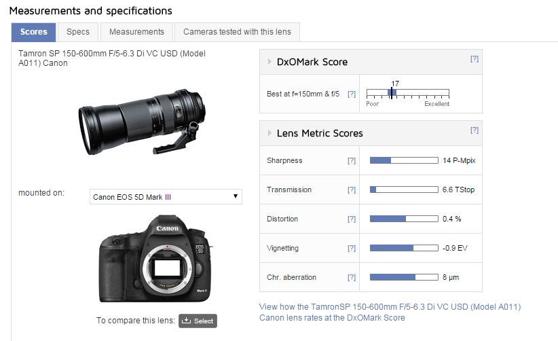Click the 8 µm chromatic aberration value
Image resolution: width=558 pixels, height=341 pixels.
click(451, 277)
